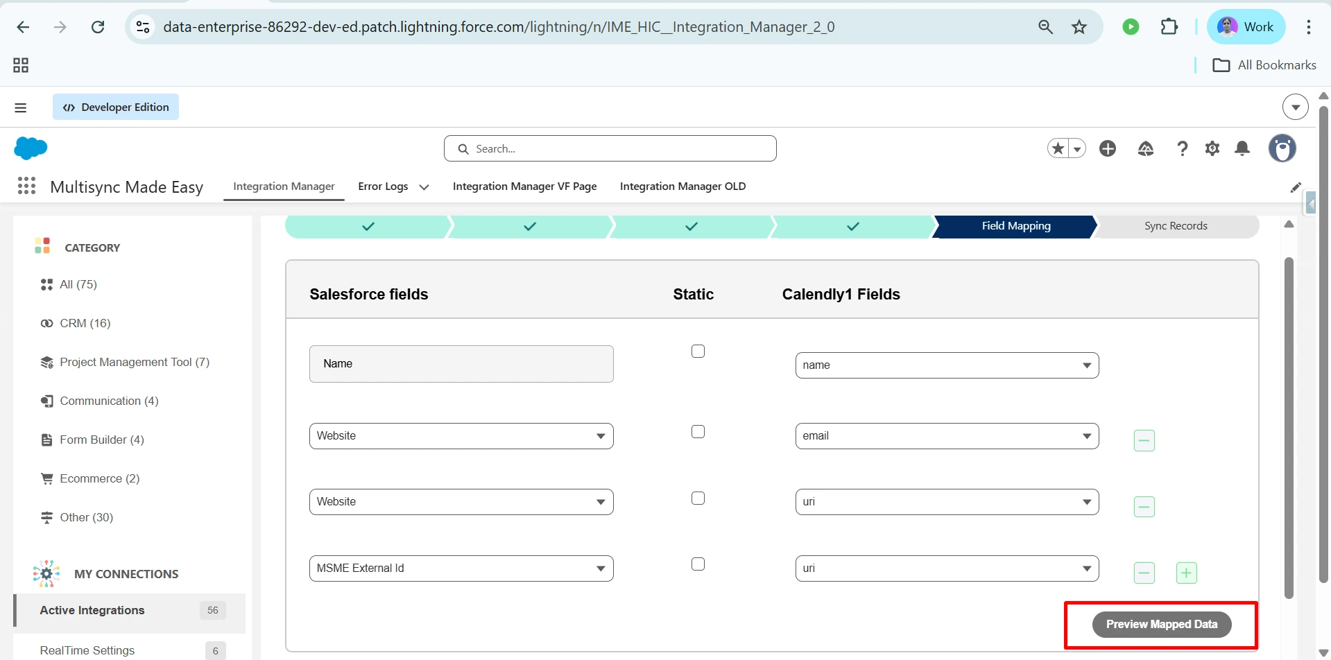Open Active Integrations list
The image size is (1331, 660).
point(130,610)
